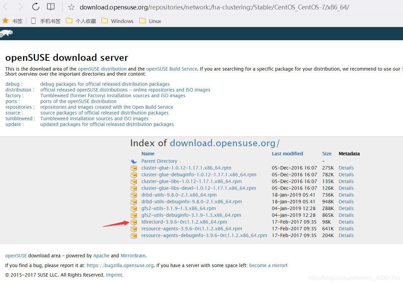The width and height of the screenshot is (403, 284).
Task: Download resource-agents-debuginfo rpm file
Action: click(204, 235)
